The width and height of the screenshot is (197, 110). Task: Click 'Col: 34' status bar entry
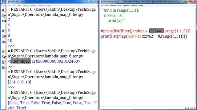pyautogui.click(x=193, y=108)
